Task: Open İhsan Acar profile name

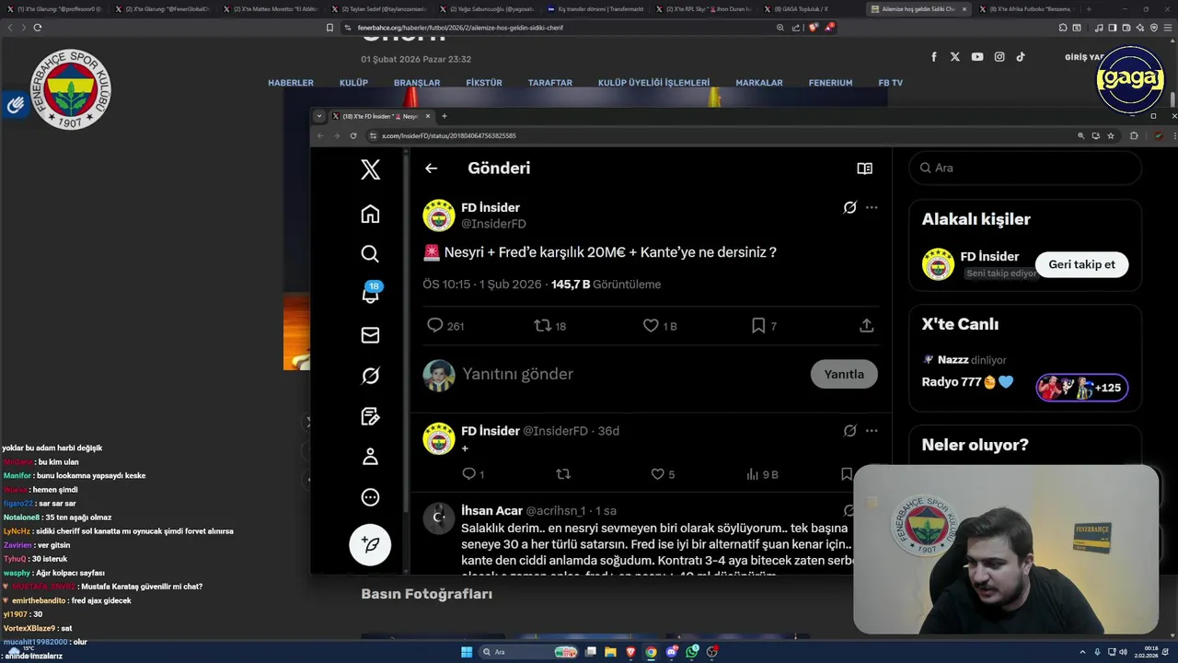Action: 491,510
